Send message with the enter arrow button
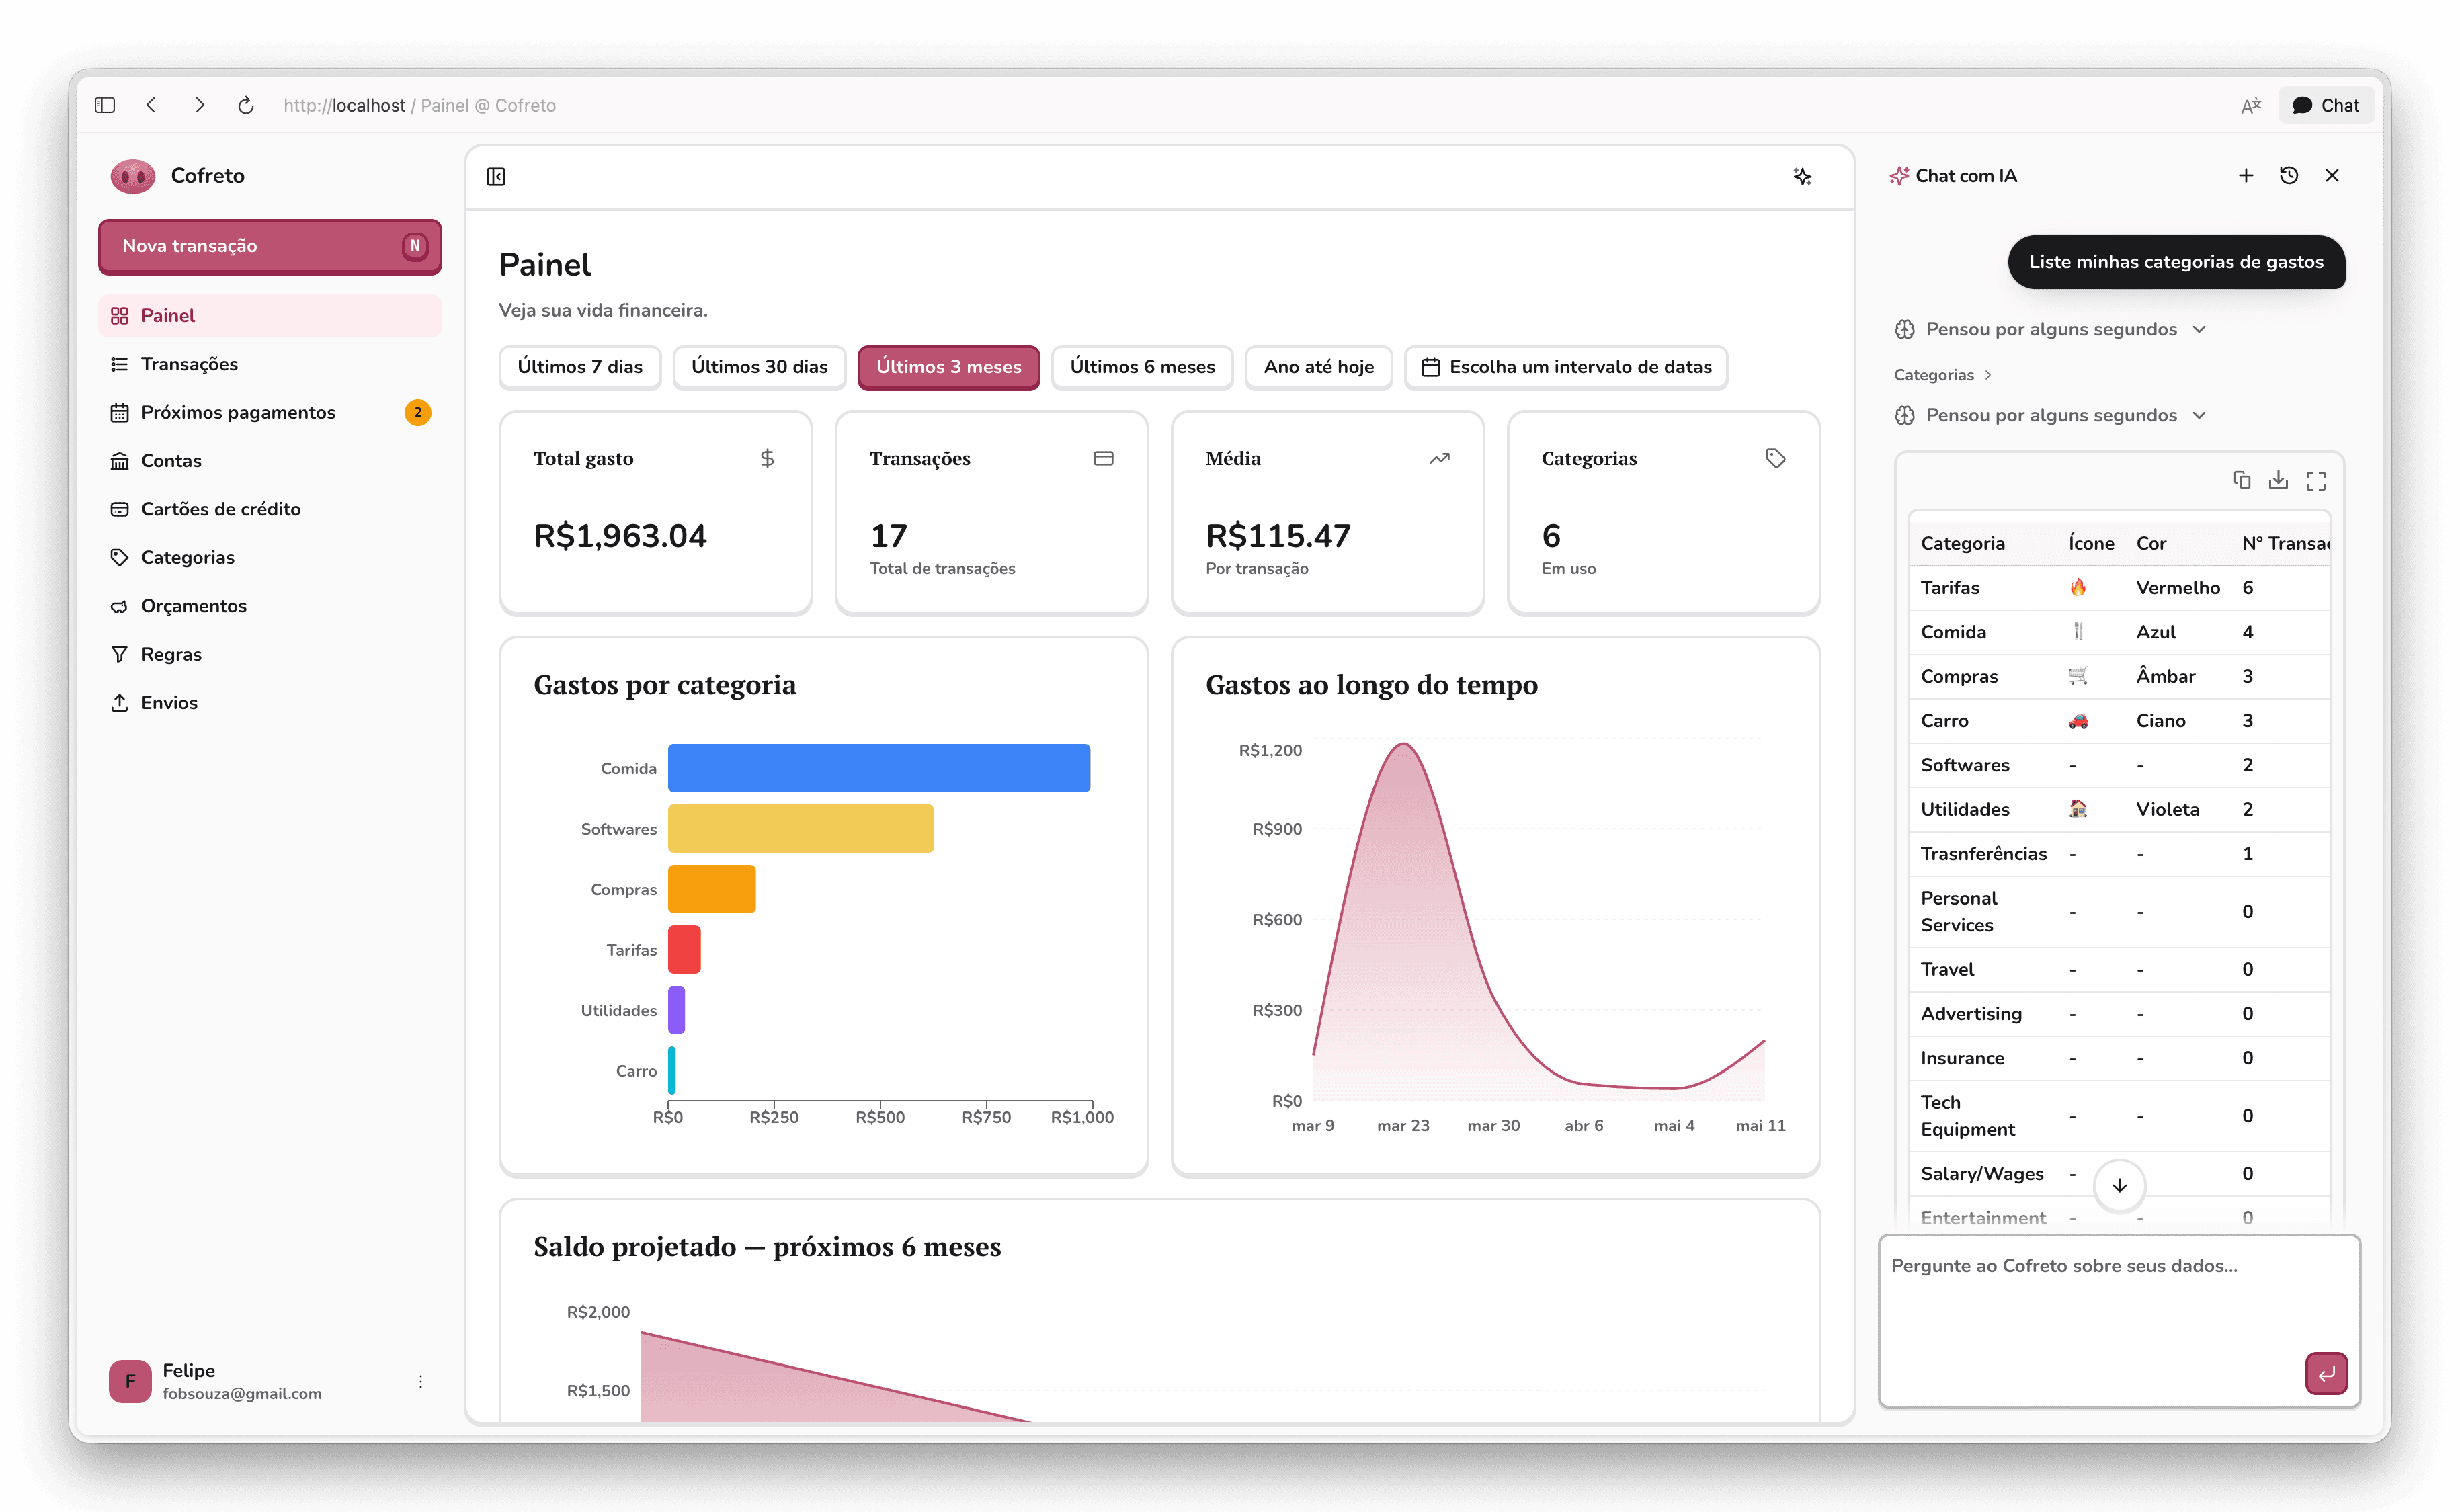The width and height of the screenshot is (2460, 1512). 2326,1373
